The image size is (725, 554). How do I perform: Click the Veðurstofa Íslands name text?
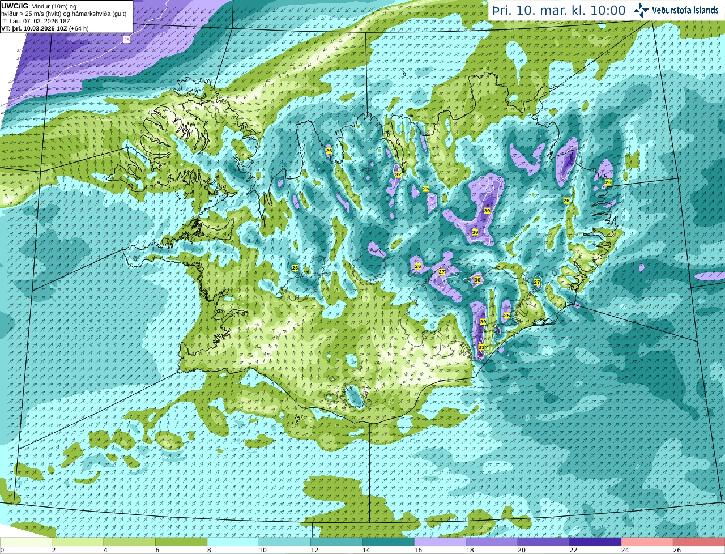(685, 10)
